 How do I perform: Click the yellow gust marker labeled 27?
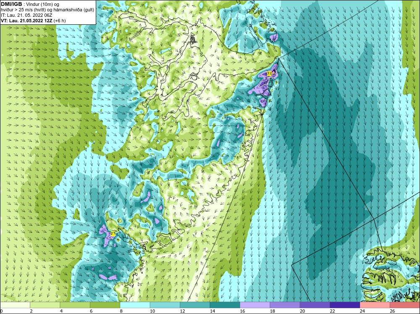tap(113, 234)
